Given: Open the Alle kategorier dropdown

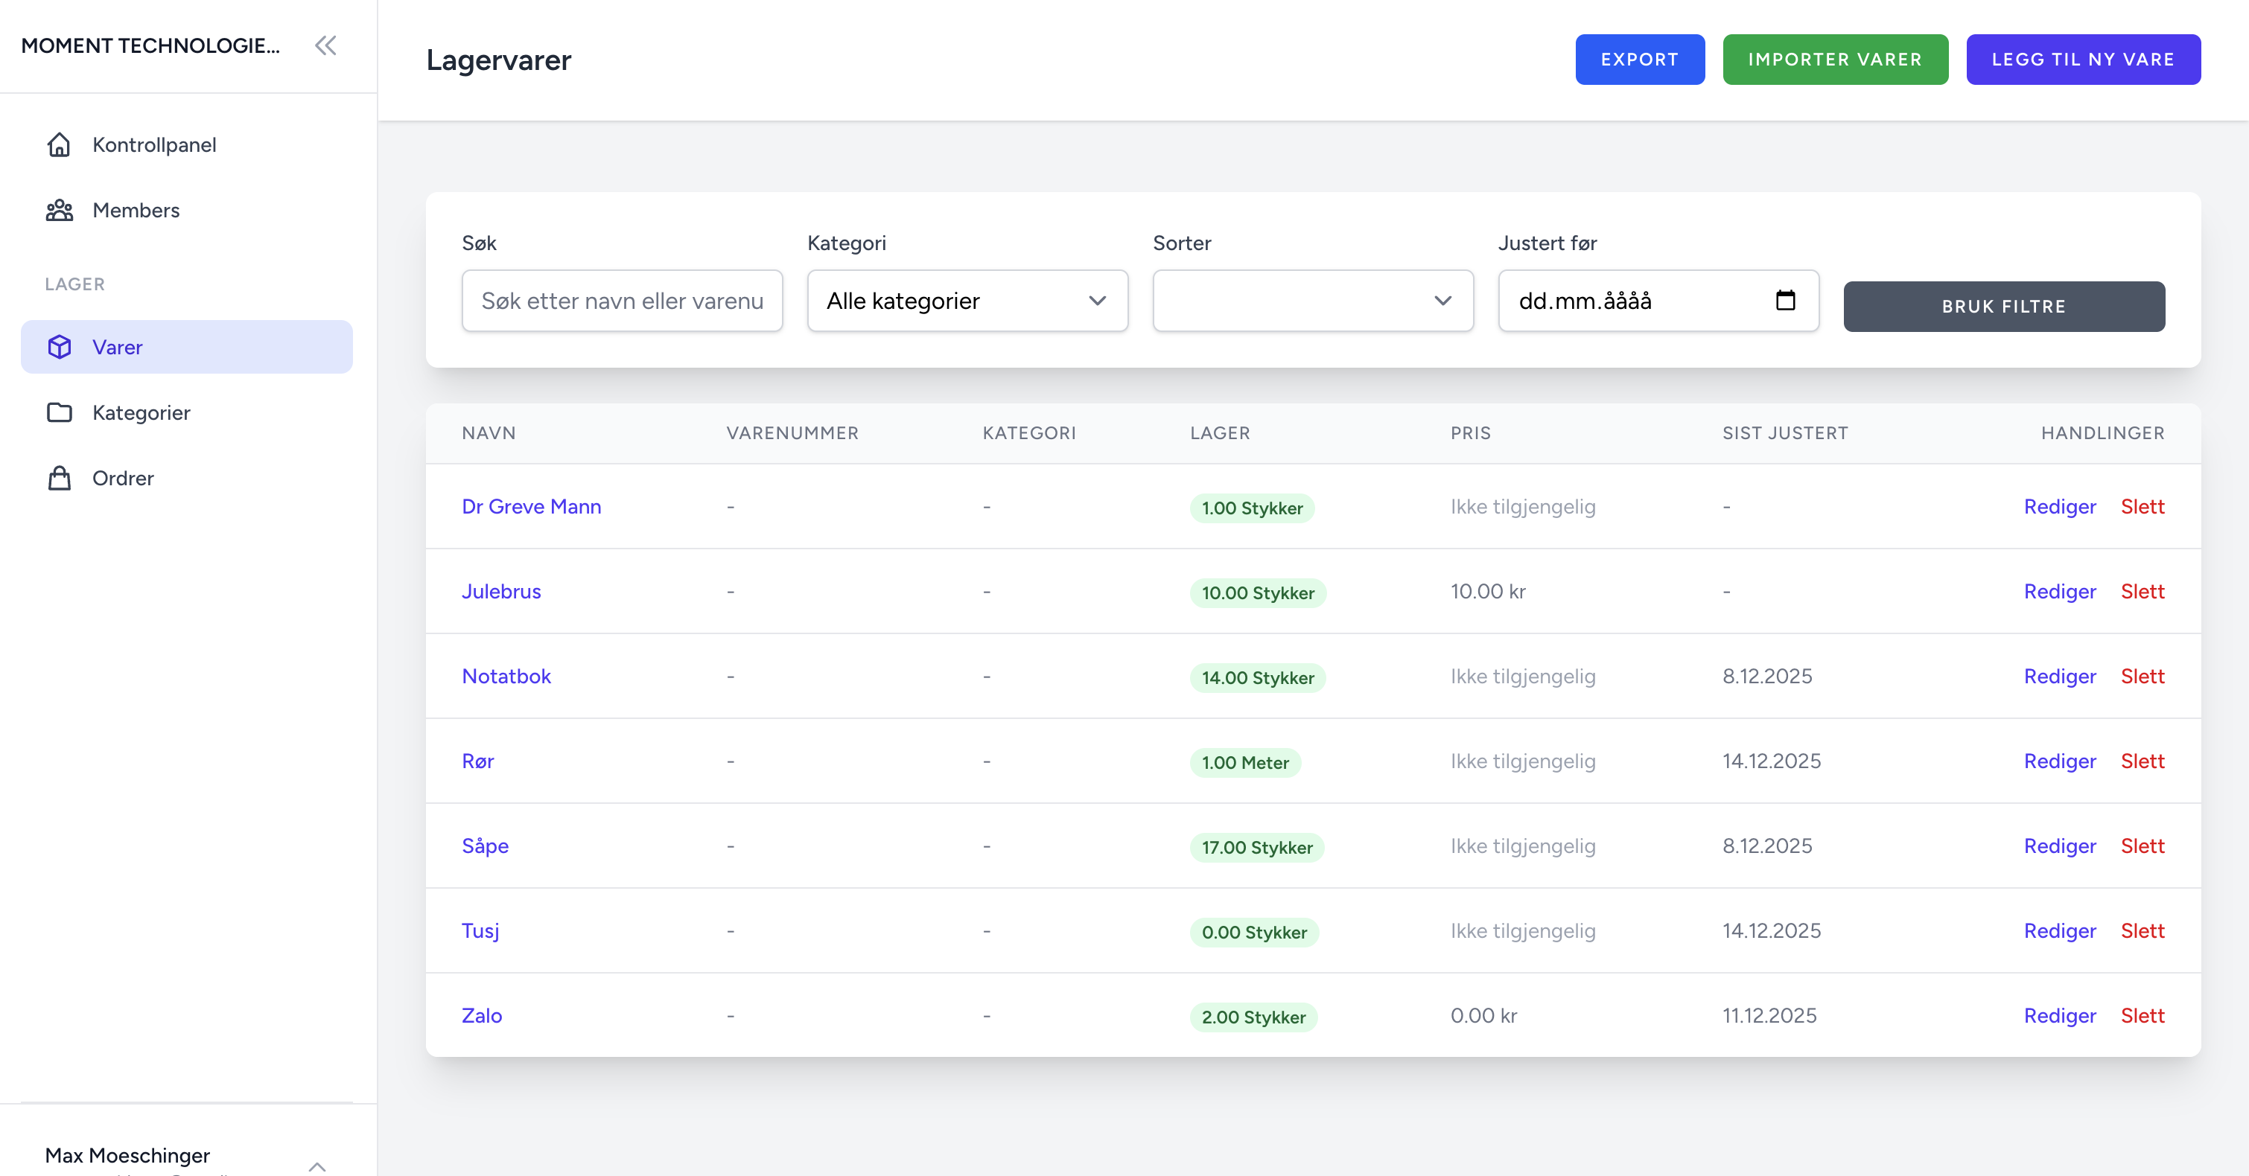Looking at the screenshot, I should pos(967,301).
